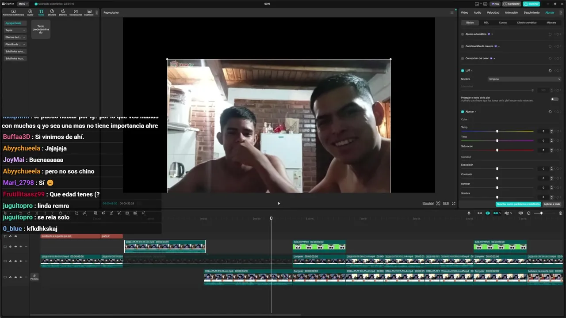Play the preview in Reproductor

(x=279, y=203)
